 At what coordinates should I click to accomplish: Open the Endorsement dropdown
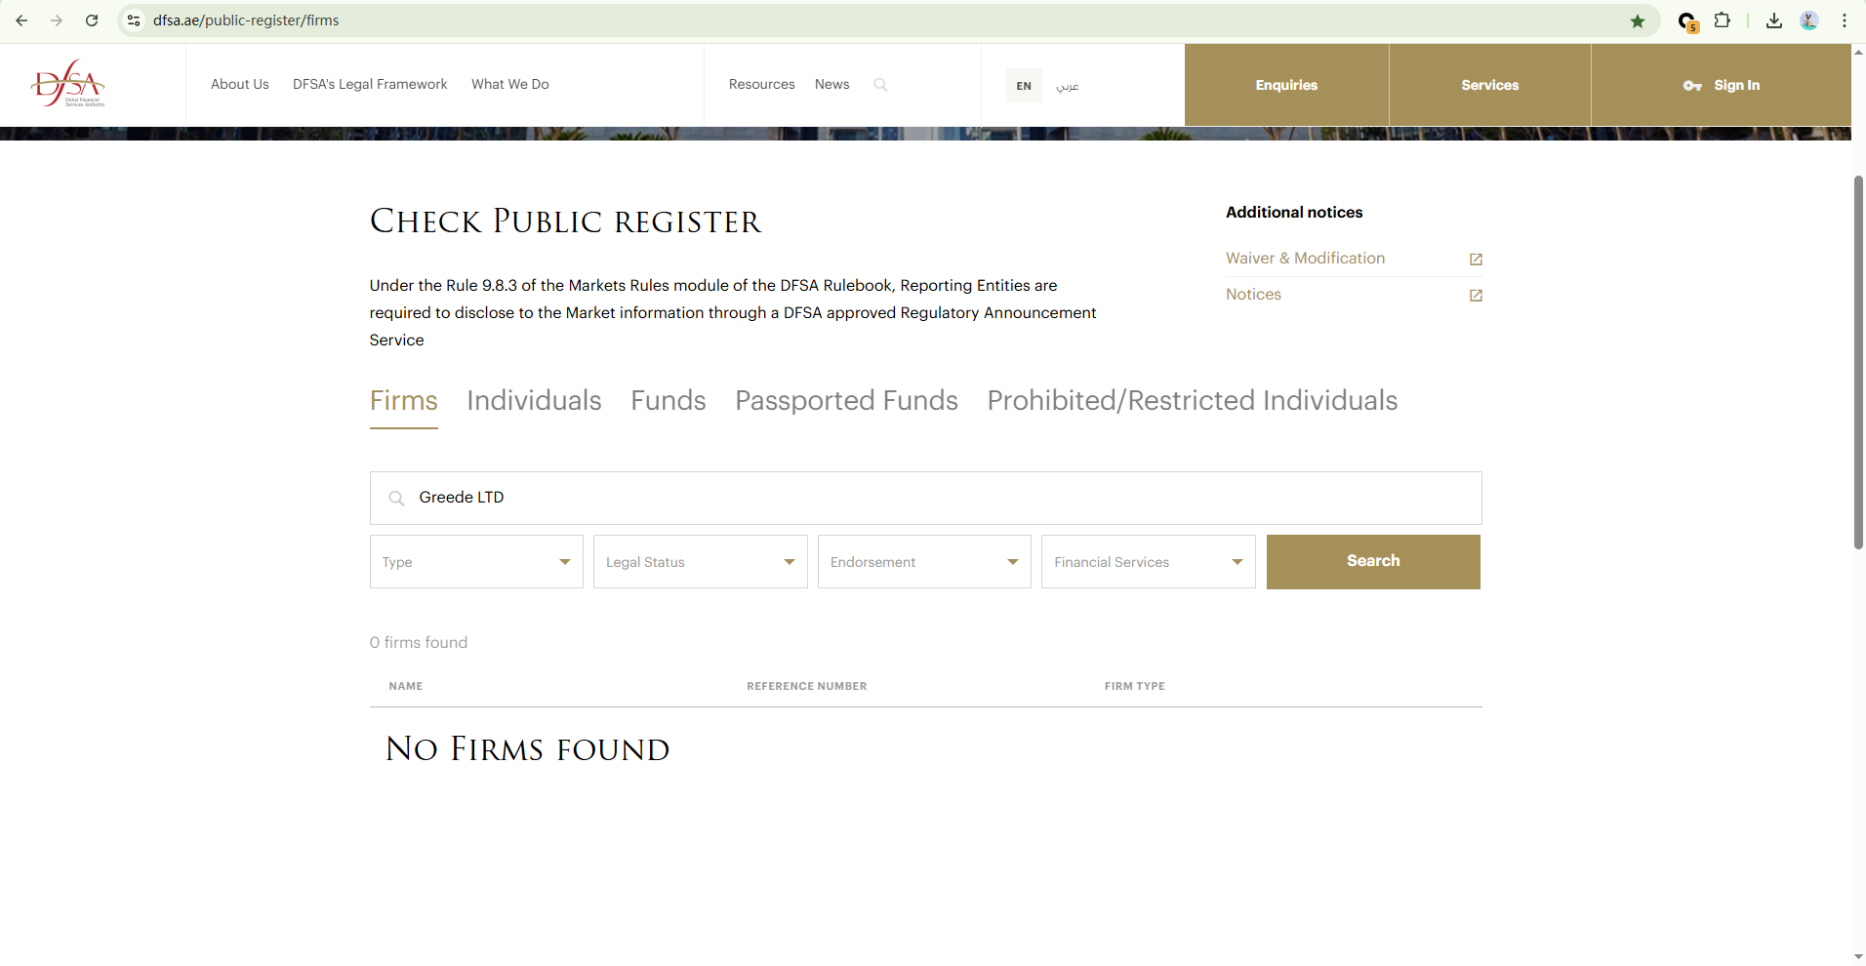pyautogui.click(x=924, y=562)
